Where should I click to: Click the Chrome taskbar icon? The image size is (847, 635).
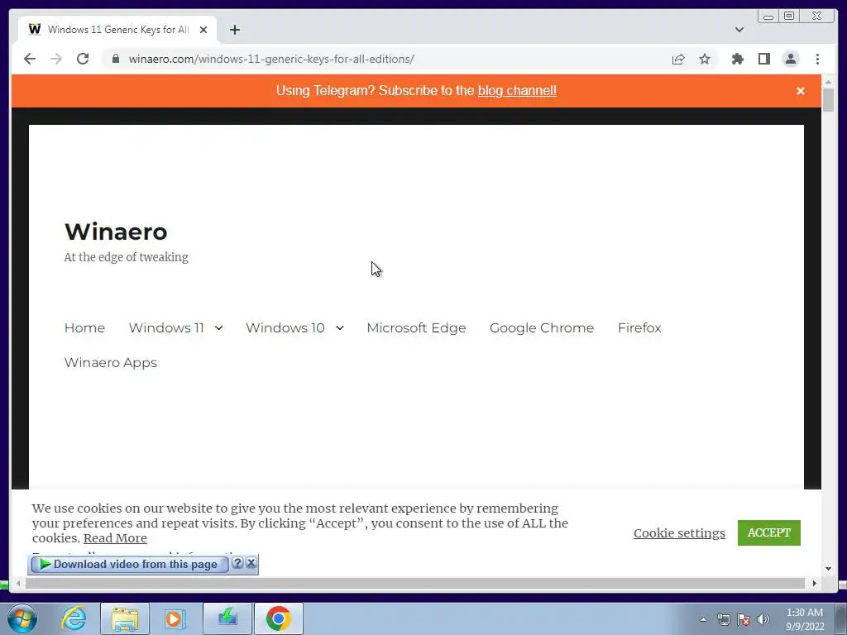(x=278, y=618)
